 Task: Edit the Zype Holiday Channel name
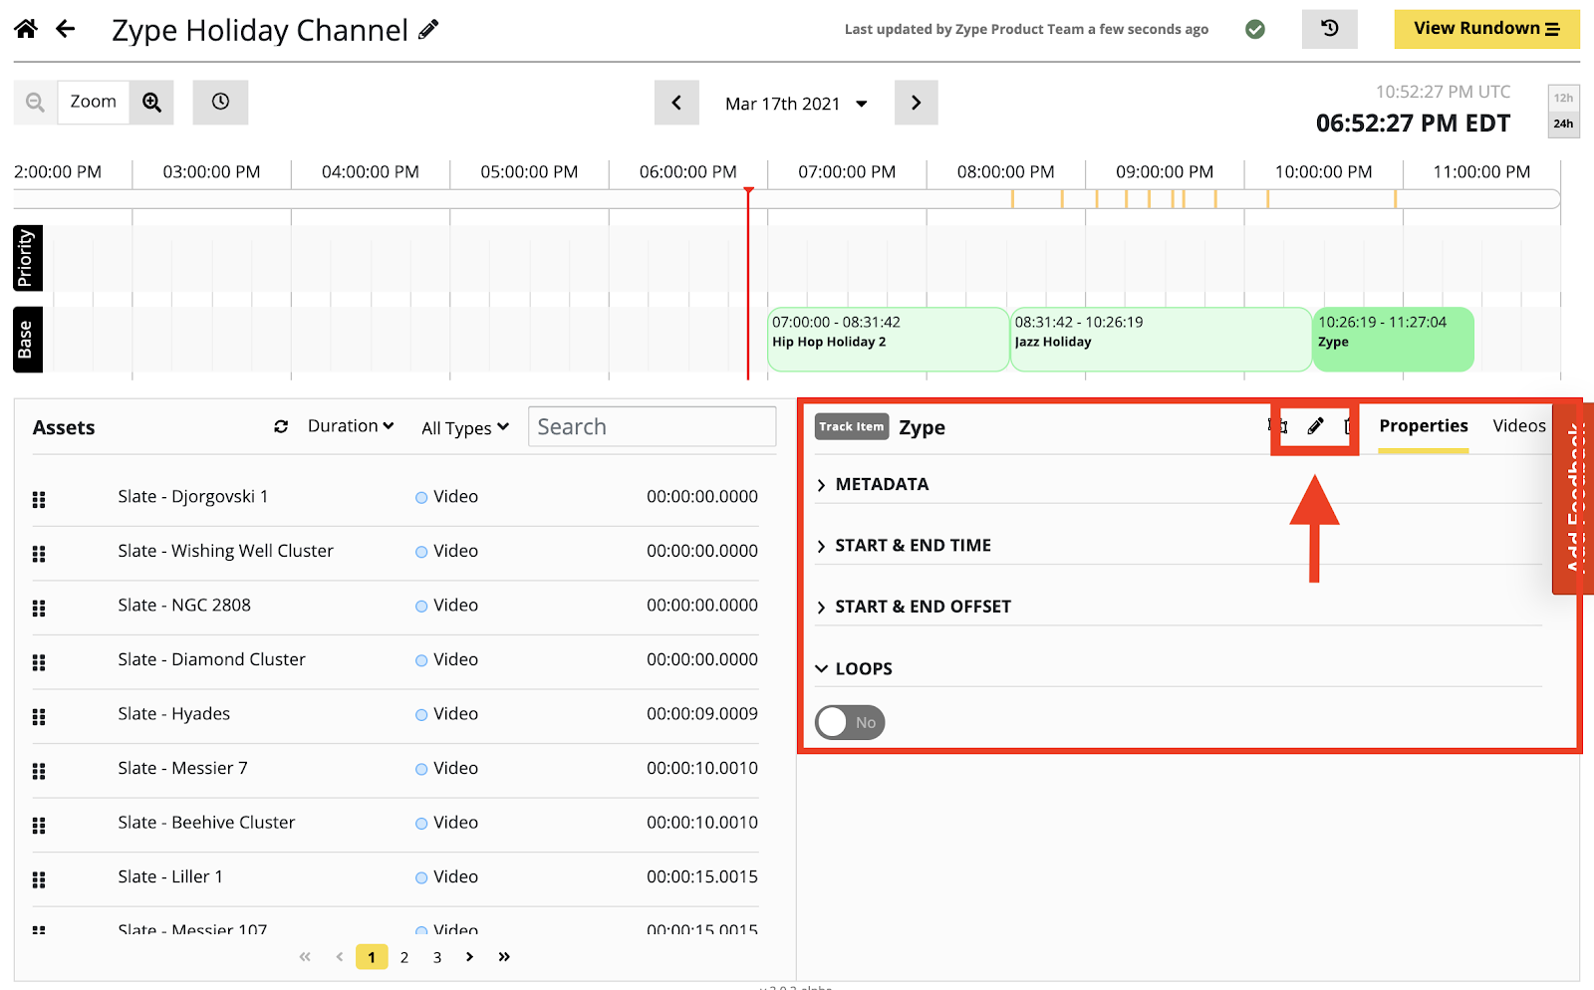[x=428, y=30]
